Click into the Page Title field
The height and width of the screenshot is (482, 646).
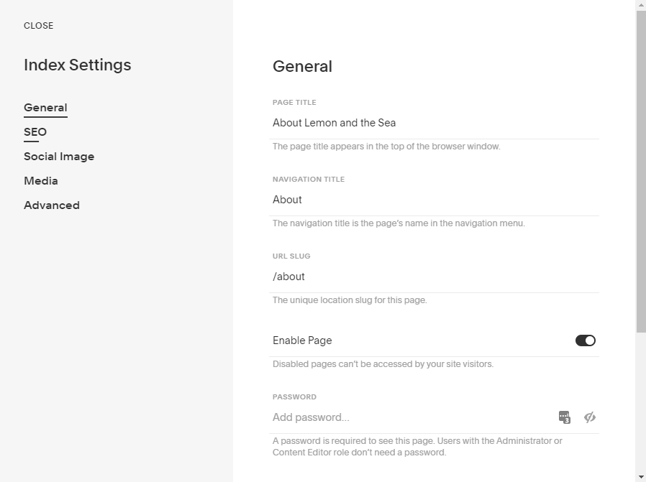click(435, 123)
